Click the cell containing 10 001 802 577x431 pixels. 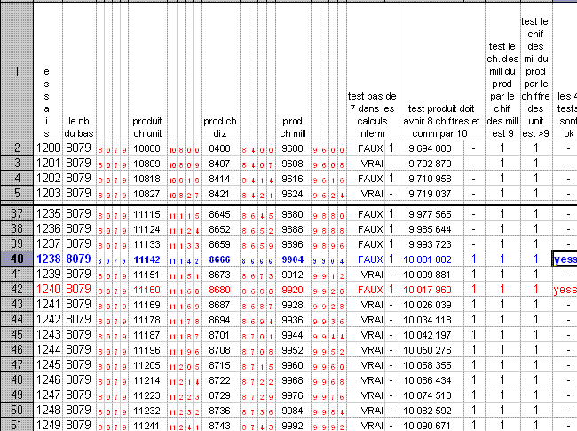pyautogui.click(x=430, y=259)
